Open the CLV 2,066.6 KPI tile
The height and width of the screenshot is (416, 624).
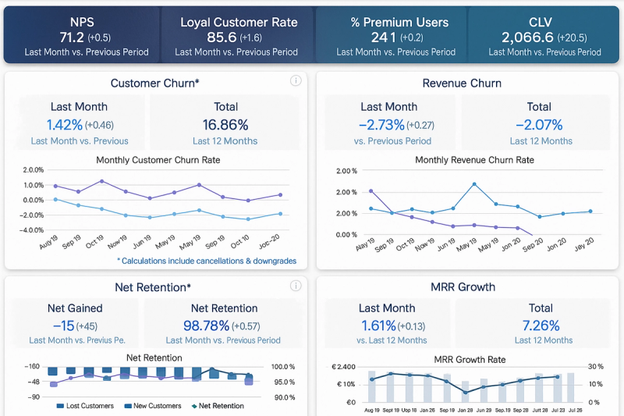(x=544, y=35)
